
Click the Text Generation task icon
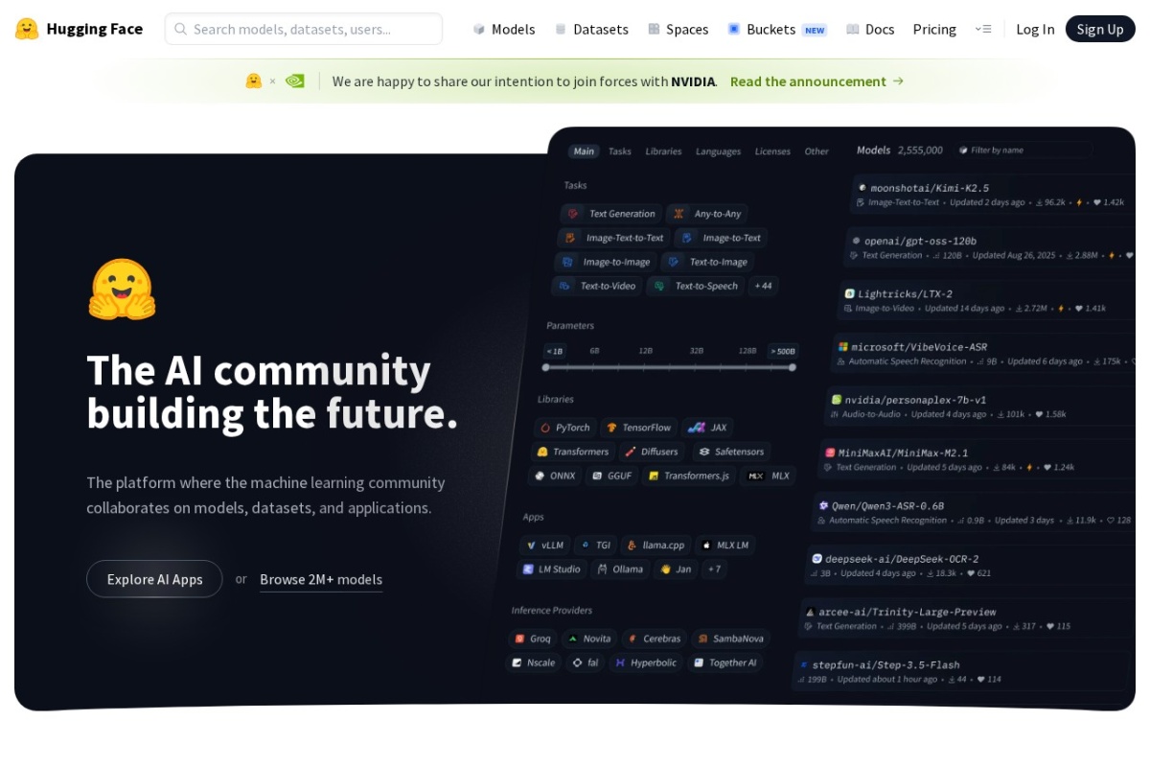[573, 214]
